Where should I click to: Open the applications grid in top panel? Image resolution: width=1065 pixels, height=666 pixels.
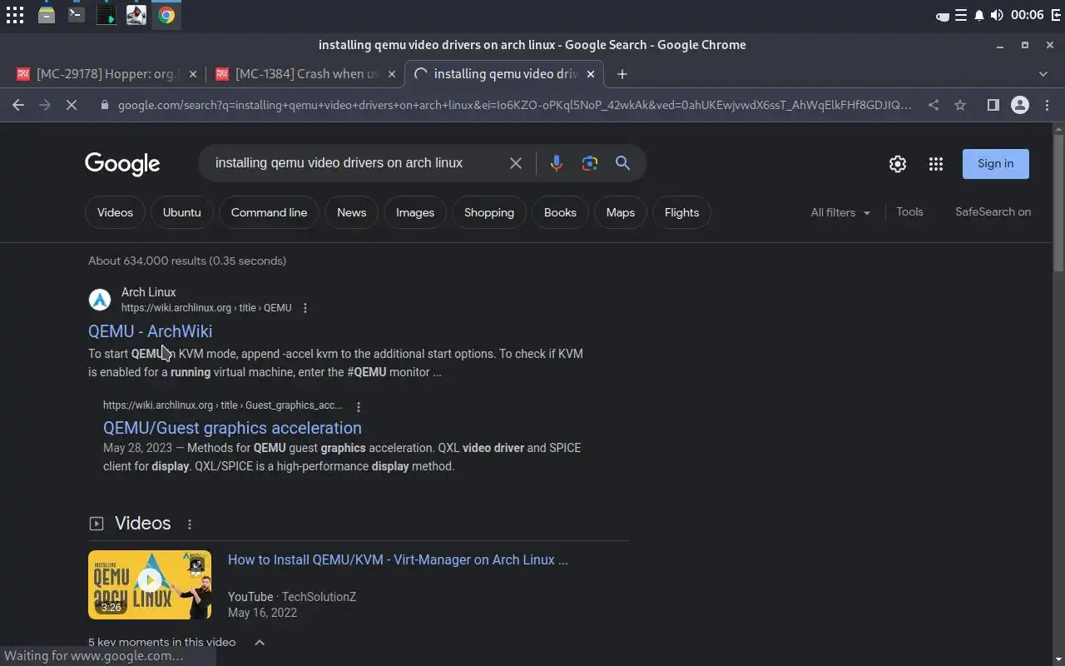pos(15,15)
